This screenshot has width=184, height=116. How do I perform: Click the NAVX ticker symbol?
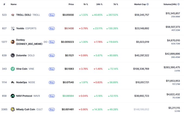tap(37, 96)
